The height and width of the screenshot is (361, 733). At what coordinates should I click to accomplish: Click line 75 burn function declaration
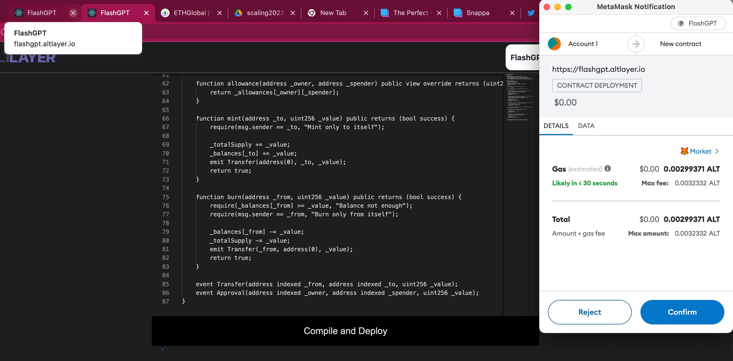(328, 197)
